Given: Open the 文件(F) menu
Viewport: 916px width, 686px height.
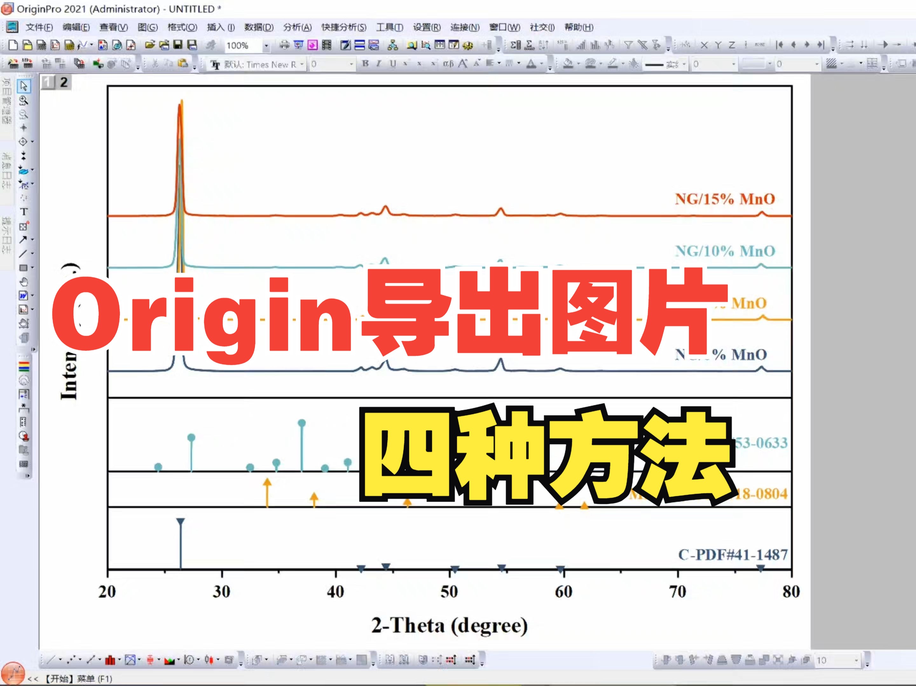Looking at the screenshot, I should click(x=39, y=27).
